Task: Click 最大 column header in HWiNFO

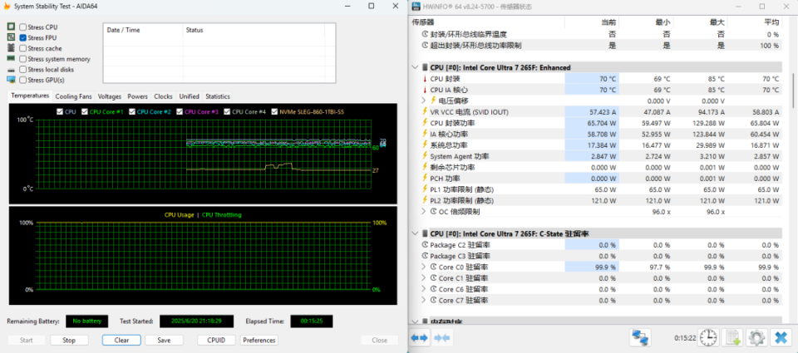Action: click(x=717, y=22)
